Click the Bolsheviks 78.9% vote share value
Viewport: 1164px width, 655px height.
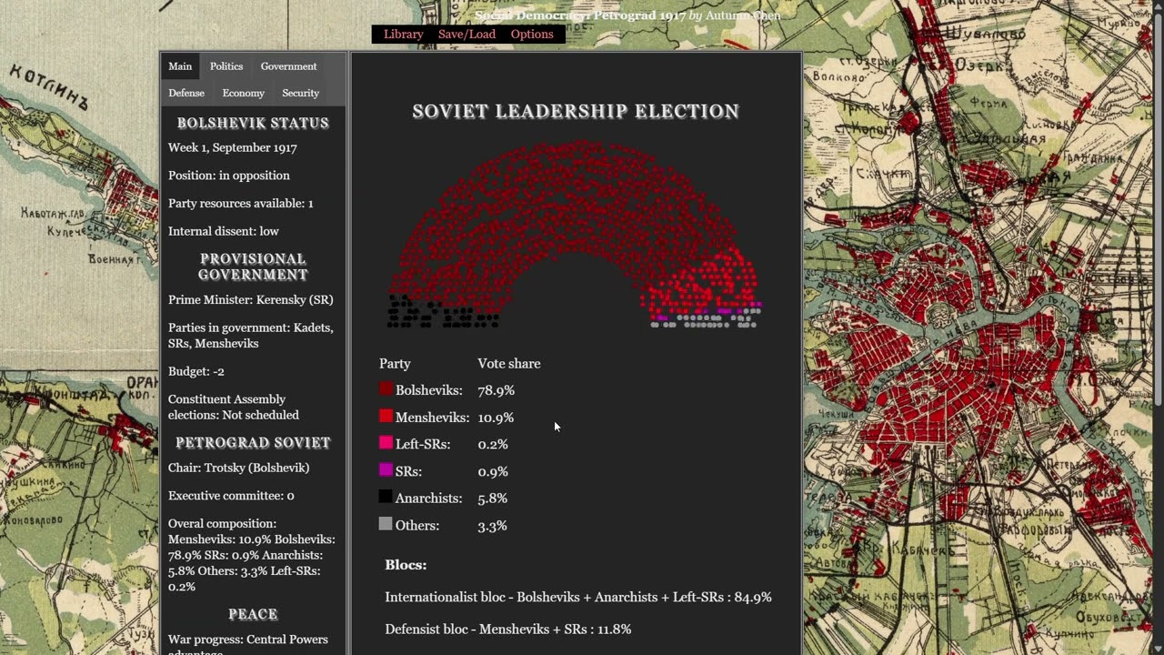coord(496,390)
